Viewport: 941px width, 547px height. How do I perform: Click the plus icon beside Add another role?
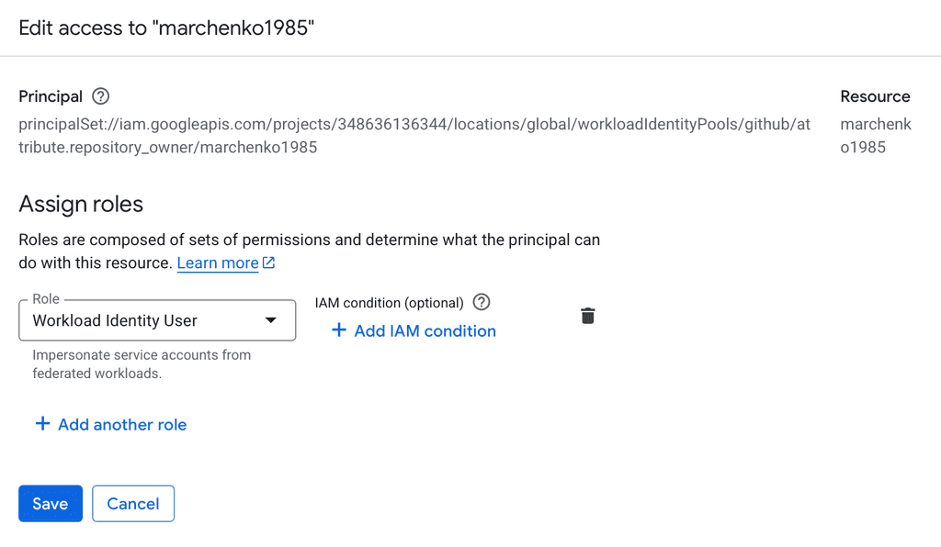42,424
